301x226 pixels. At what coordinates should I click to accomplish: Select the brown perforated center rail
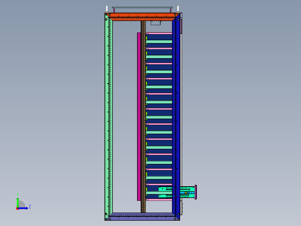(143, 117)
